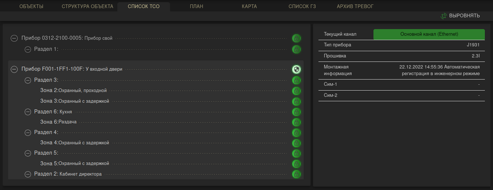The image size is (493, 190).
Task: Click shield icon for Прибор F001-1FF1-100F
Action: (x=297, y=69)
